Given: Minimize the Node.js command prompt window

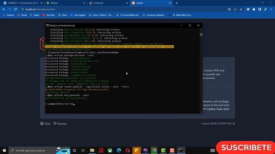Looking at the screenshot, I should [x=182, y=26].
